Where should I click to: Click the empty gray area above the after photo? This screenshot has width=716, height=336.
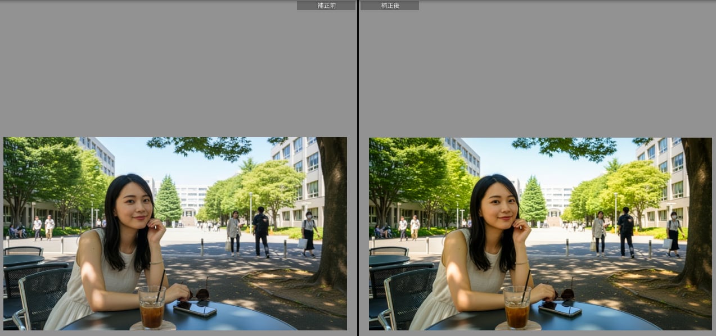(537, 73)
